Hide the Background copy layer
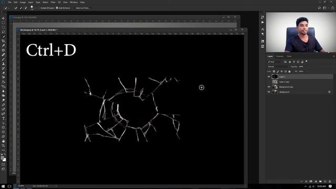This screenshot has width=336, height=189. pos(269,87)
